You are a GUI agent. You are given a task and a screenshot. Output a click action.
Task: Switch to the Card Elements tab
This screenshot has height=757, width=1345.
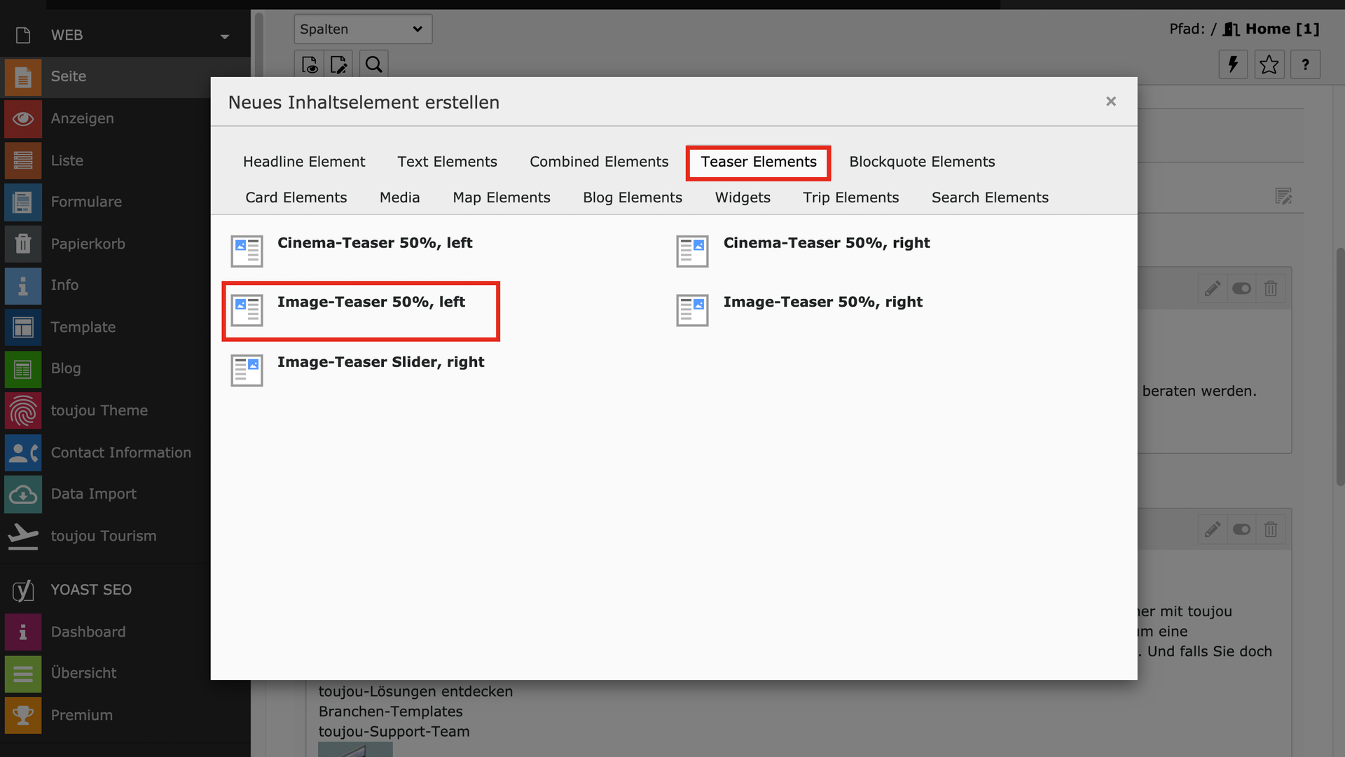(296, 197)
